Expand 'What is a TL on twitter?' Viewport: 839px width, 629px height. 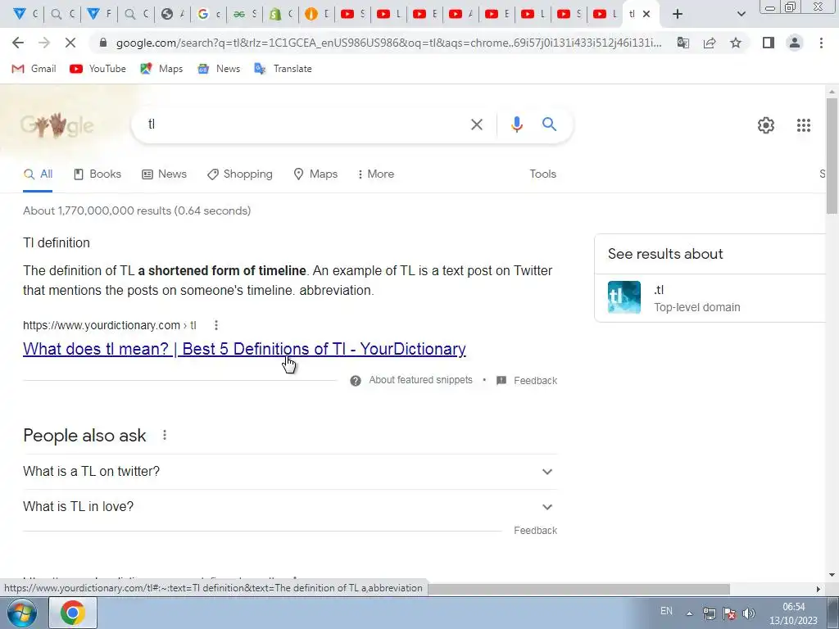click(x=290, y=471)
